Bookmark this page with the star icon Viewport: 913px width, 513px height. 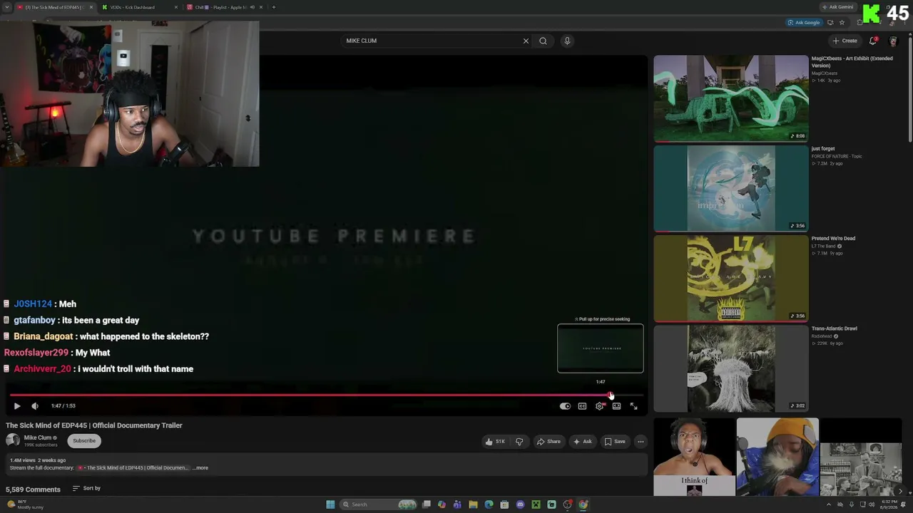click(842, 23)
